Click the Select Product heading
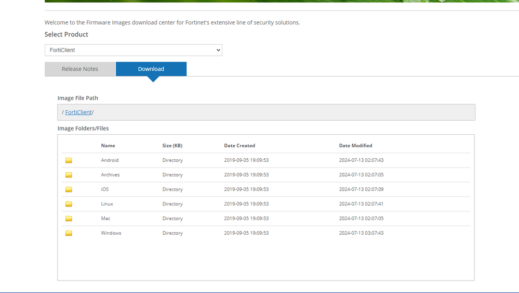Image resolution: width=519 pixels, height=293 pixels. point(66,34)
